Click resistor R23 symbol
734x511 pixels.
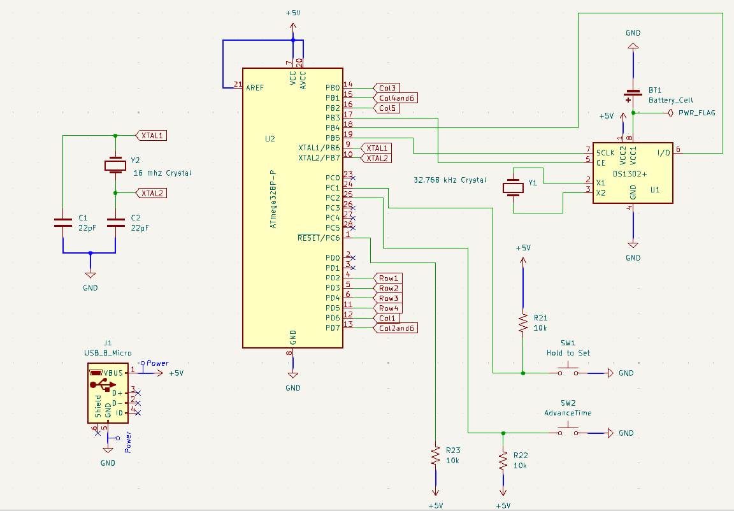coord(436,456)
